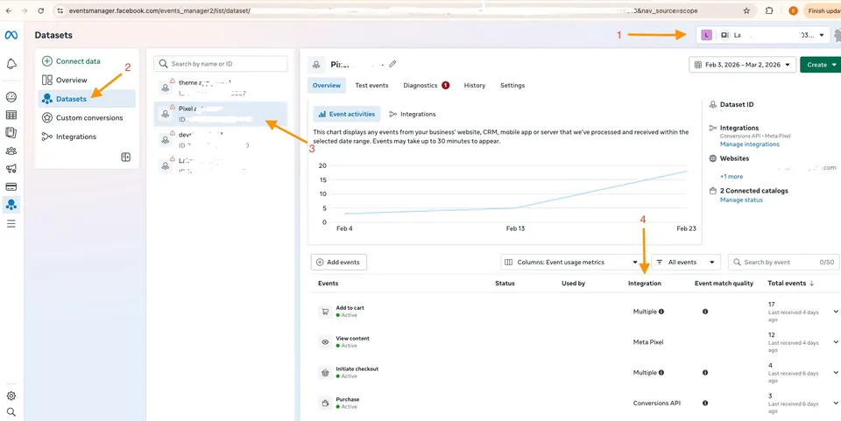Click the View content eye icon

point(324,341)
